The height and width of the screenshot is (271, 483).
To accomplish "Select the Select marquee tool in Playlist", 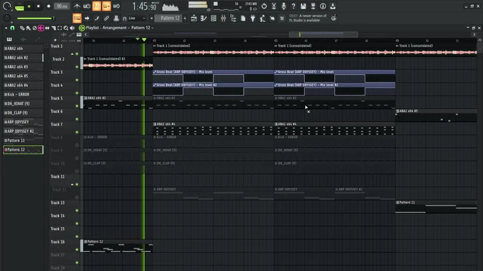I will tap(60, 28).
